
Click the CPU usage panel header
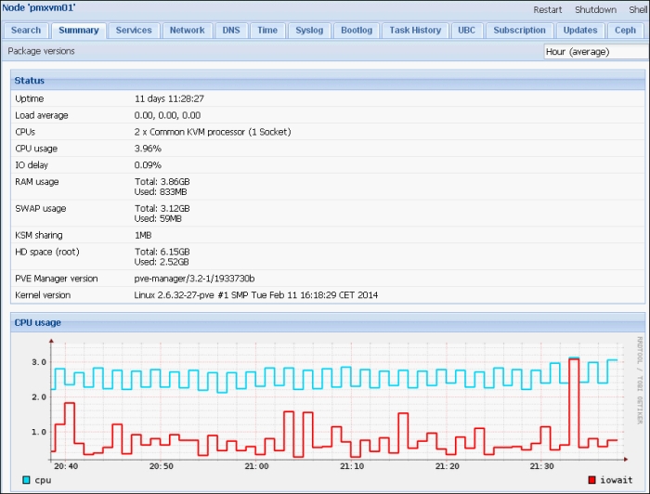pyautogui.click(x=328, y=322)
